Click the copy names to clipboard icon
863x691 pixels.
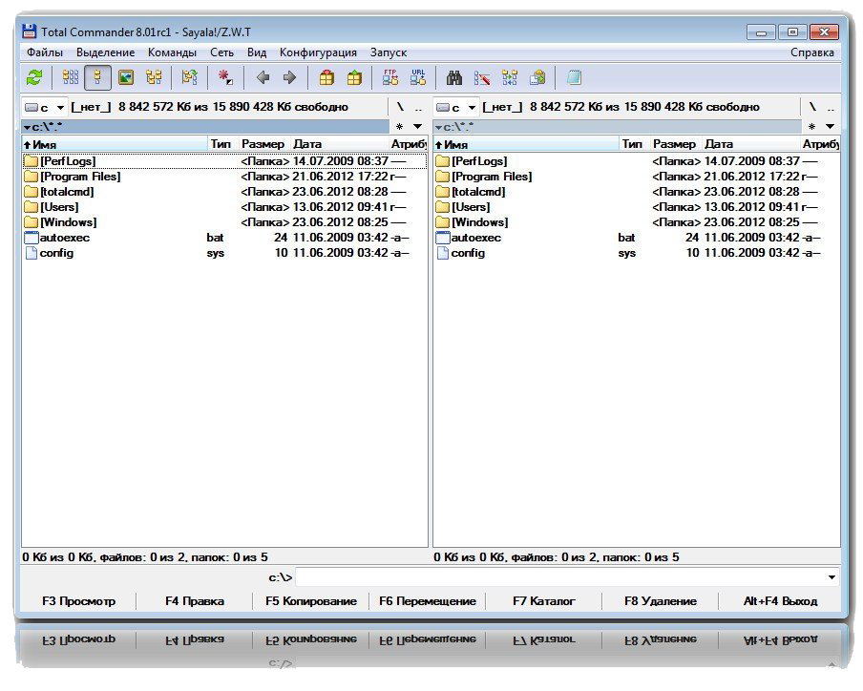coord(537,77)
